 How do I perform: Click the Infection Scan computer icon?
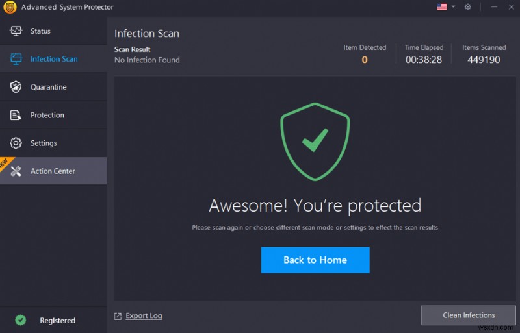16,59
